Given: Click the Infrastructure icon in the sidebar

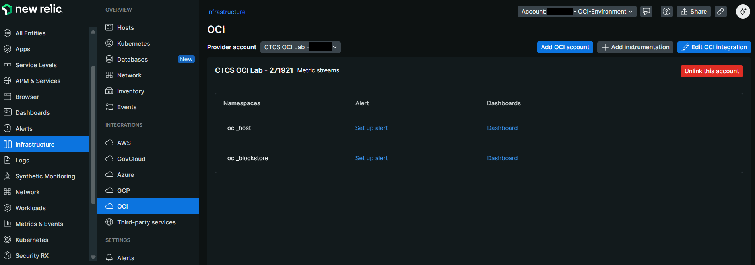Looking at the screenshot, I should tap(7, 144).
